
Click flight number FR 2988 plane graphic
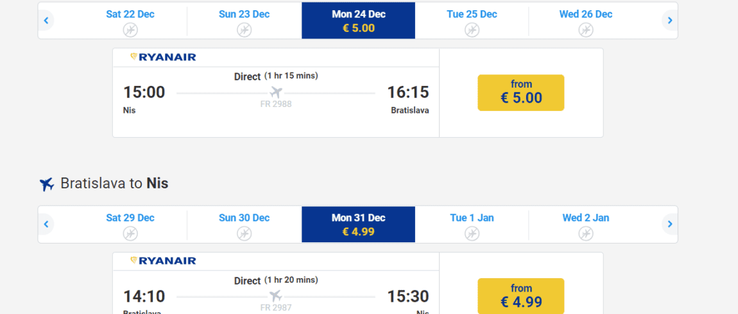point(277,92)
